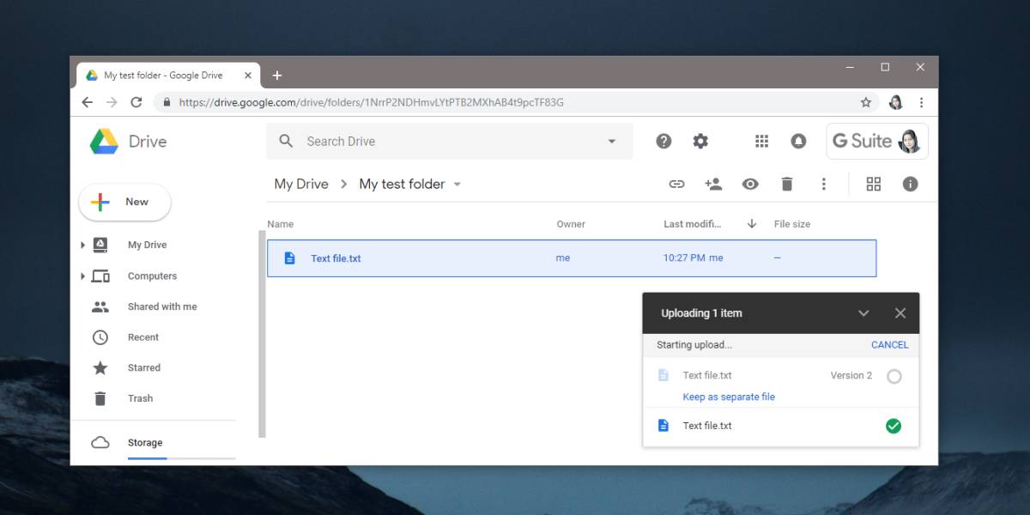Click the search magnifier icon
This screenshot has height=515, width=1030.
point(287,142)
